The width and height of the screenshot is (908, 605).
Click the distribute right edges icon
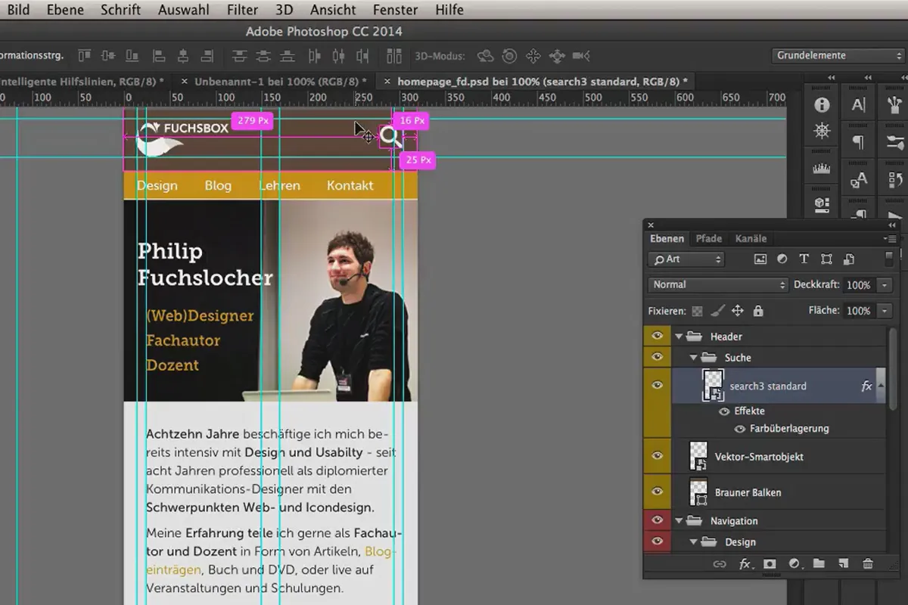pyautogui.click(x=362, y=56)
